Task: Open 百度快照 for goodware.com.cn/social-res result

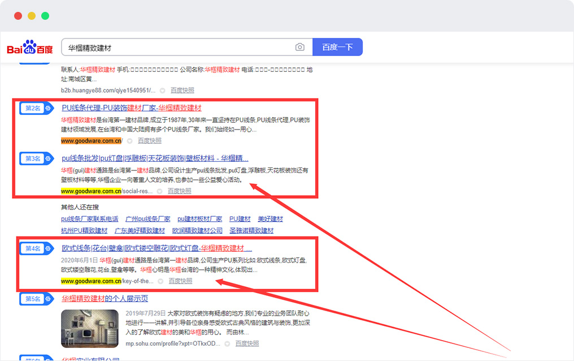Action: click(180, 191)
